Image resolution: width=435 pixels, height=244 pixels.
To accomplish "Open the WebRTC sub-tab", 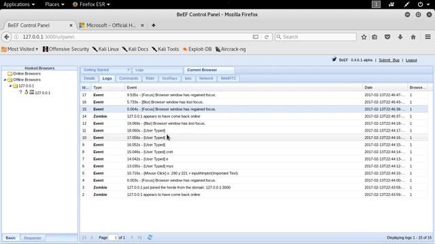I will coord(228,79).
